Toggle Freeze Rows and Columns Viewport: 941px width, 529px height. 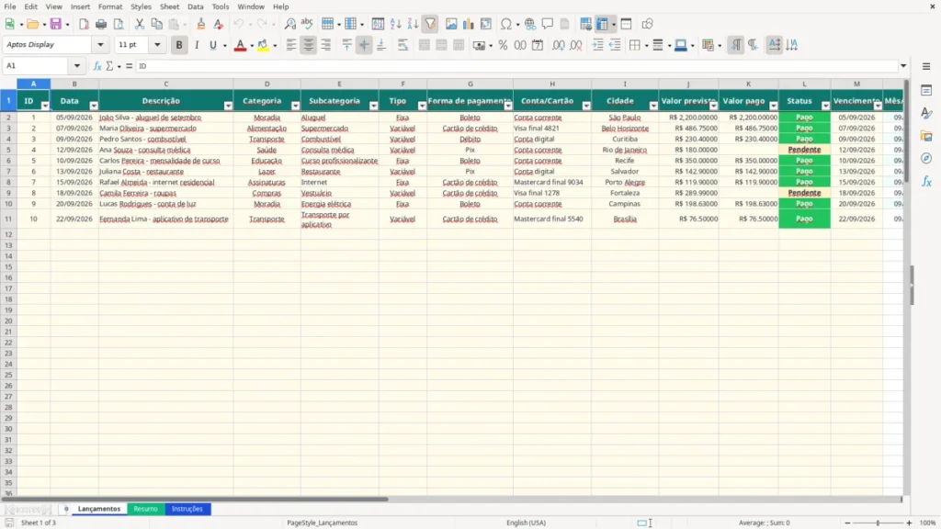click(x=602, y=24)
